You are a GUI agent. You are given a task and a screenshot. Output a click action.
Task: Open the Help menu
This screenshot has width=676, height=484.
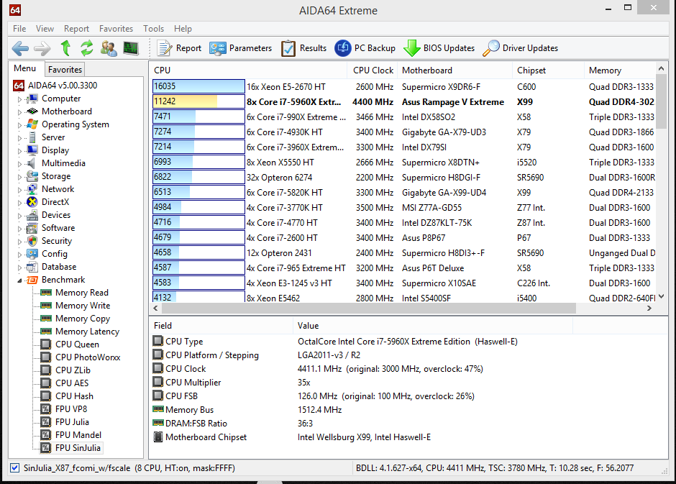click(183, 29)
